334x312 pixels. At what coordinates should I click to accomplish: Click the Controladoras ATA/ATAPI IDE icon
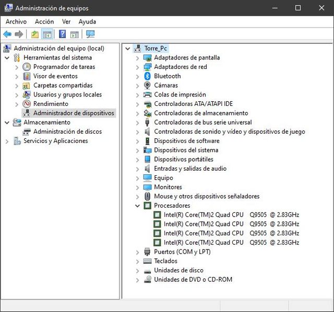coord(147,104)
